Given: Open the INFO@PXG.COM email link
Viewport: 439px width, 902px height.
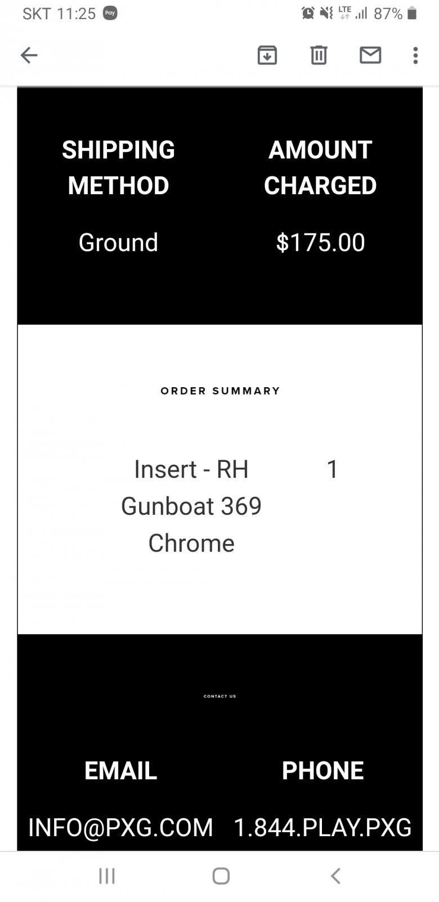Looking at the screenshot, I should click(120, 827).
